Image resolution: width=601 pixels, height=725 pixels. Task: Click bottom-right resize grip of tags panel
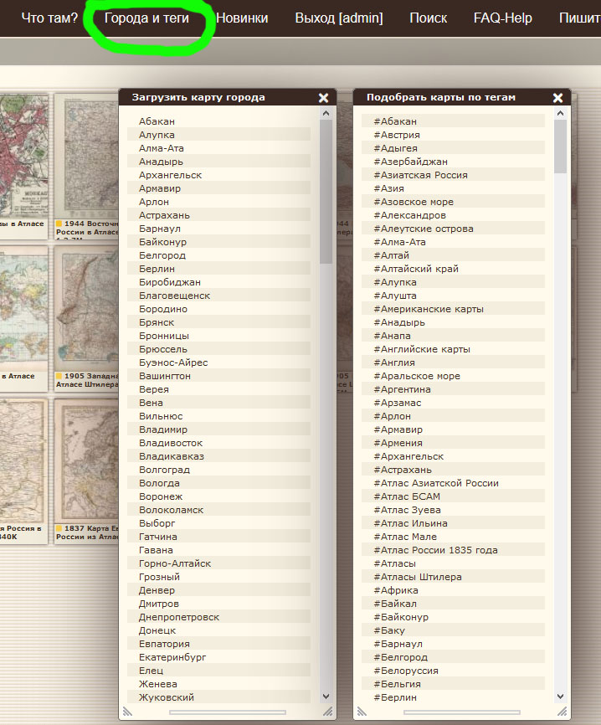tap(561, 712)
